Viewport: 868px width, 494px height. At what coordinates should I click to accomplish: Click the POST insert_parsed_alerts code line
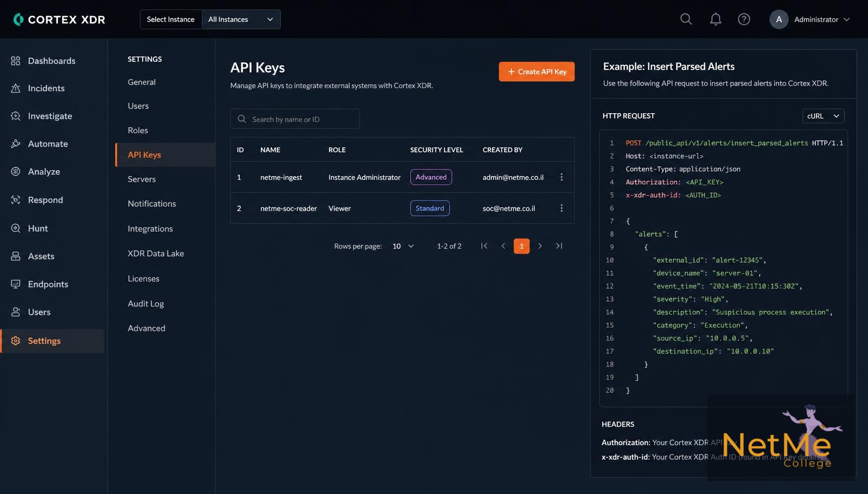[x=735, y=143]
